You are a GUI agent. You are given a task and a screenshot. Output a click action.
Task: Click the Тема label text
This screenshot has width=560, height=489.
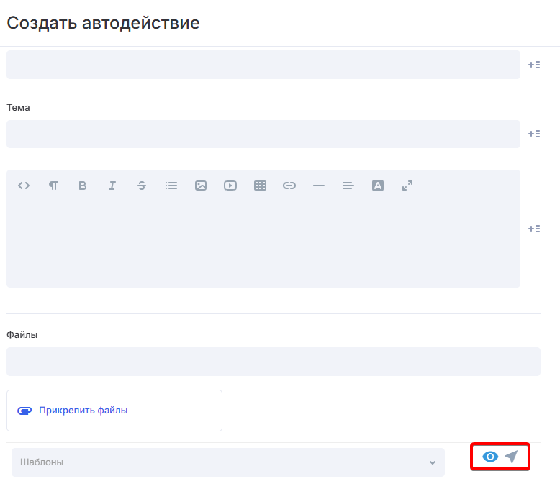click(18, 107)
